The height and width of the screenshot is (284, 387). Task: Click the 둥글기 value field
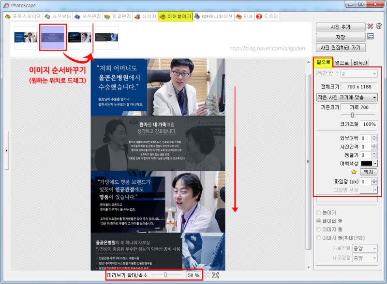pos(366,155)
